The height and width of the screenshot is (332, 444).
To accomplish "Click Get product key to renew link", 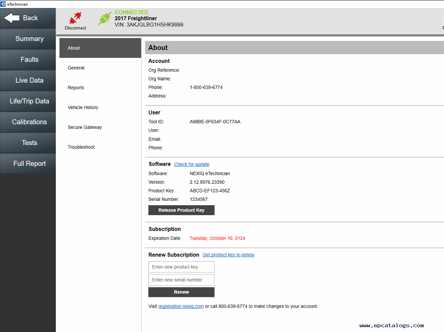I will point(228,255).
